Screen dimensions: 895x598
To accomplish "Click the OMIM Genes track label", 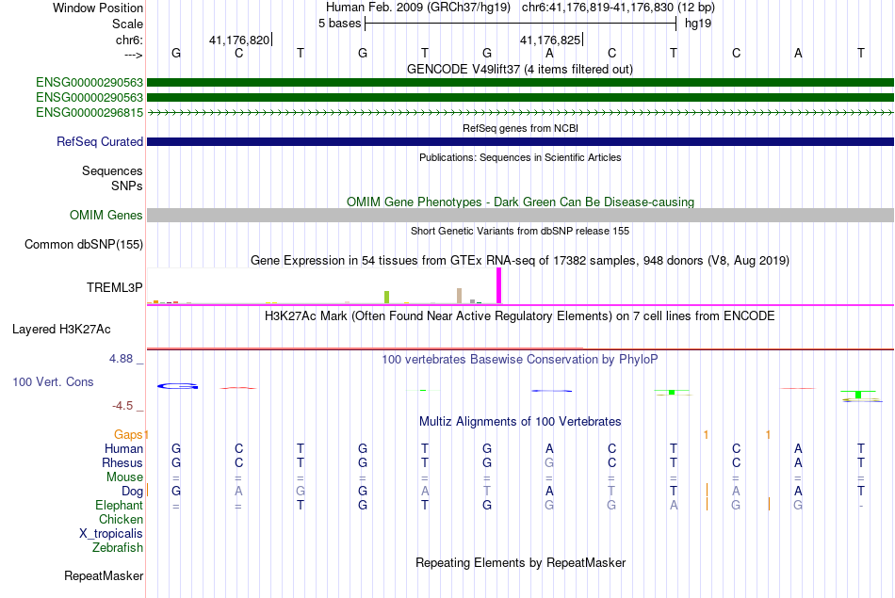I will (106, 215).
